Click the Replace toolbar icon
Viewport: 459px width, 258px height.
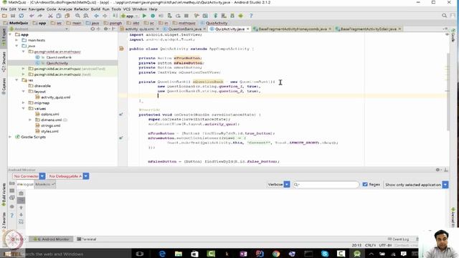pos(86,16)
